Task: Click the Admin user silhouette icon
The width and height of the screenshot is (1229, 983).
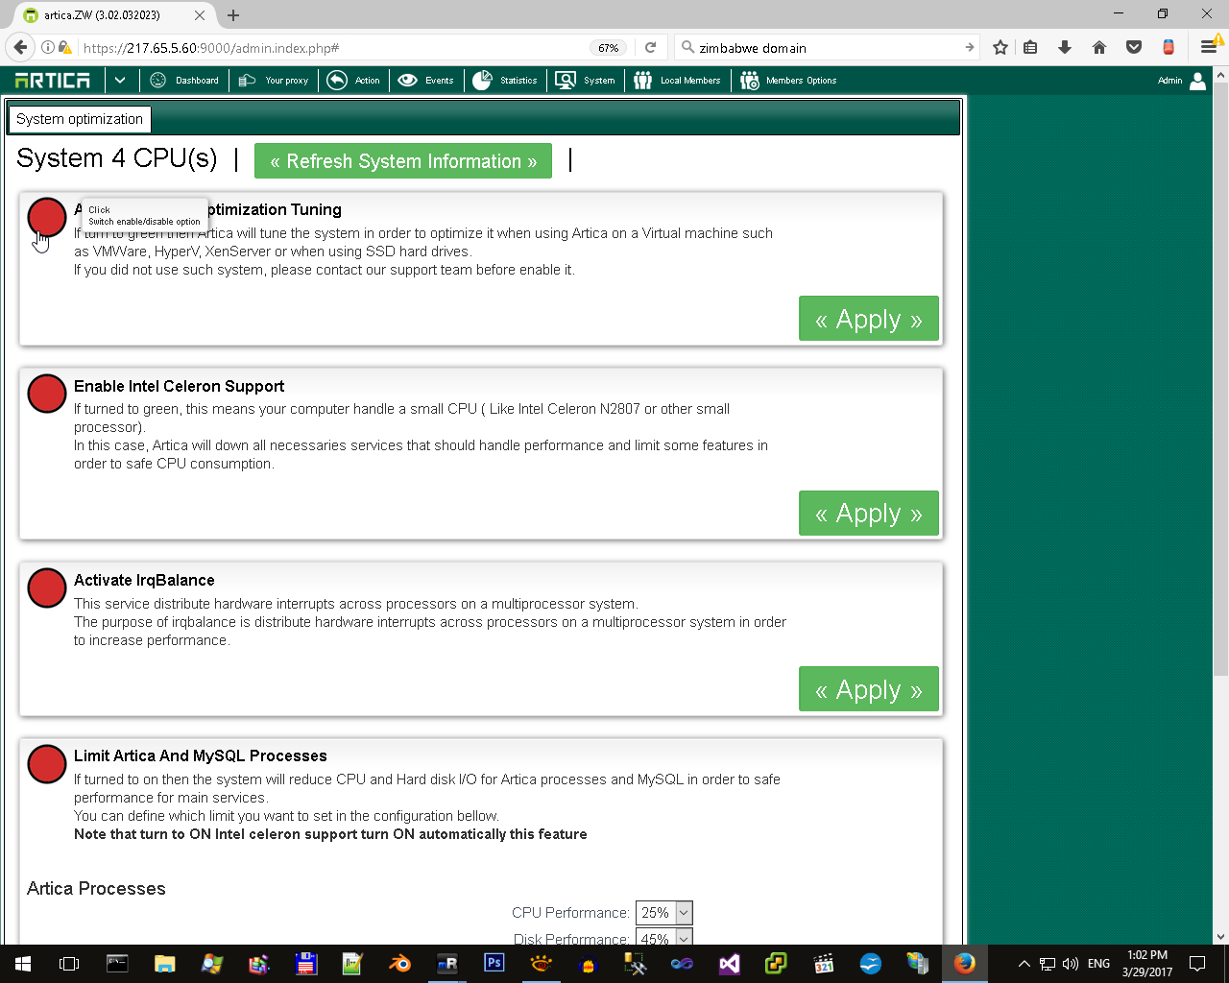Action: pos(1198,81)
